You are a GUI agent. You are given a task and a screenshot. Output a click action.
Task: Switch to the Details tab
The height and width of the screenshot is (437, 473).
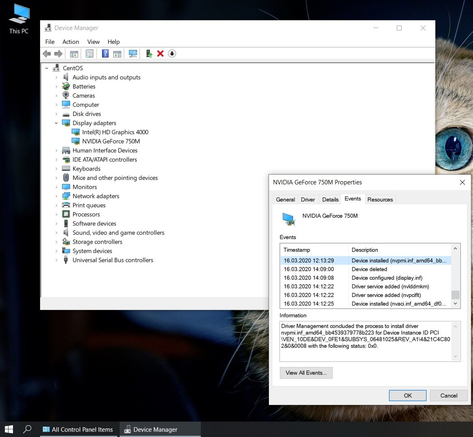(330, 199)
